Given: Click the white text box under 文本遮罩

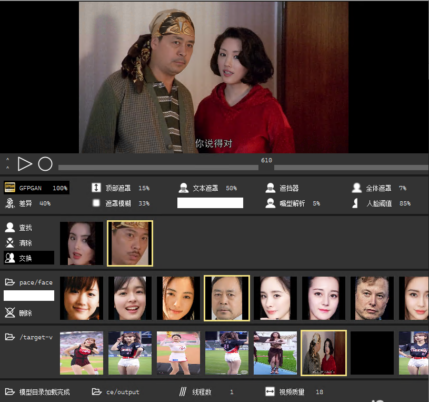Looking at the screenshot, I should 210,203.
